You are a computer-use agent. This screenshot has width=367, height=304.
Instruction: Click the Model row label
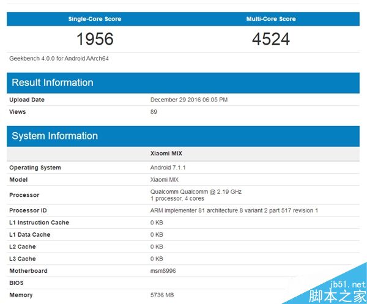pos(18,180)
